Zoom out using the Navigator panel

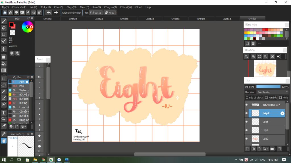point(265,57)
